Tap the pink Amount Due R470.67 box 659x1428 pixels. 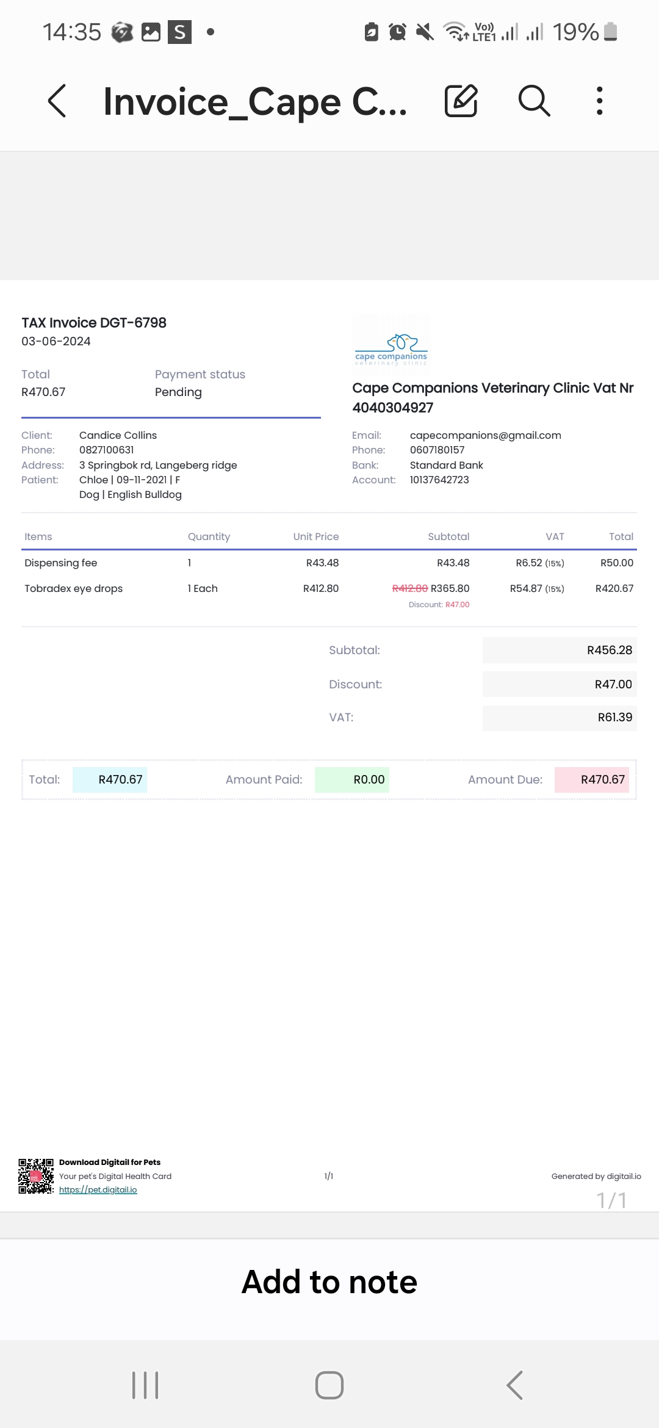[592, 779]
